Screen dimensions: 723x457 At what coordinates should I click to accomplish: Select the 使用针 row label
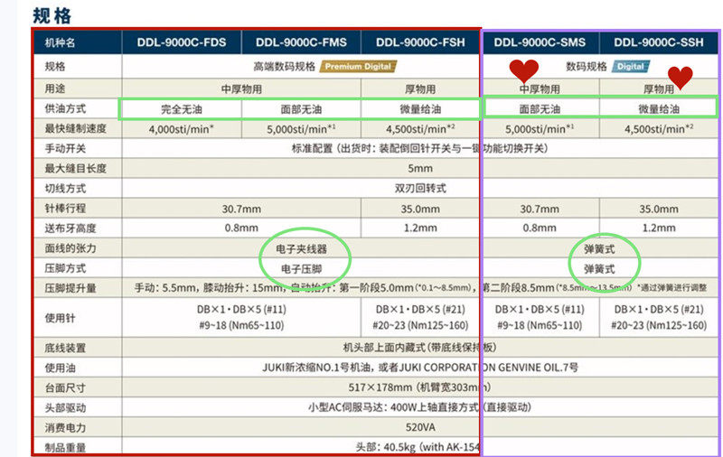(x=60, y=317)
